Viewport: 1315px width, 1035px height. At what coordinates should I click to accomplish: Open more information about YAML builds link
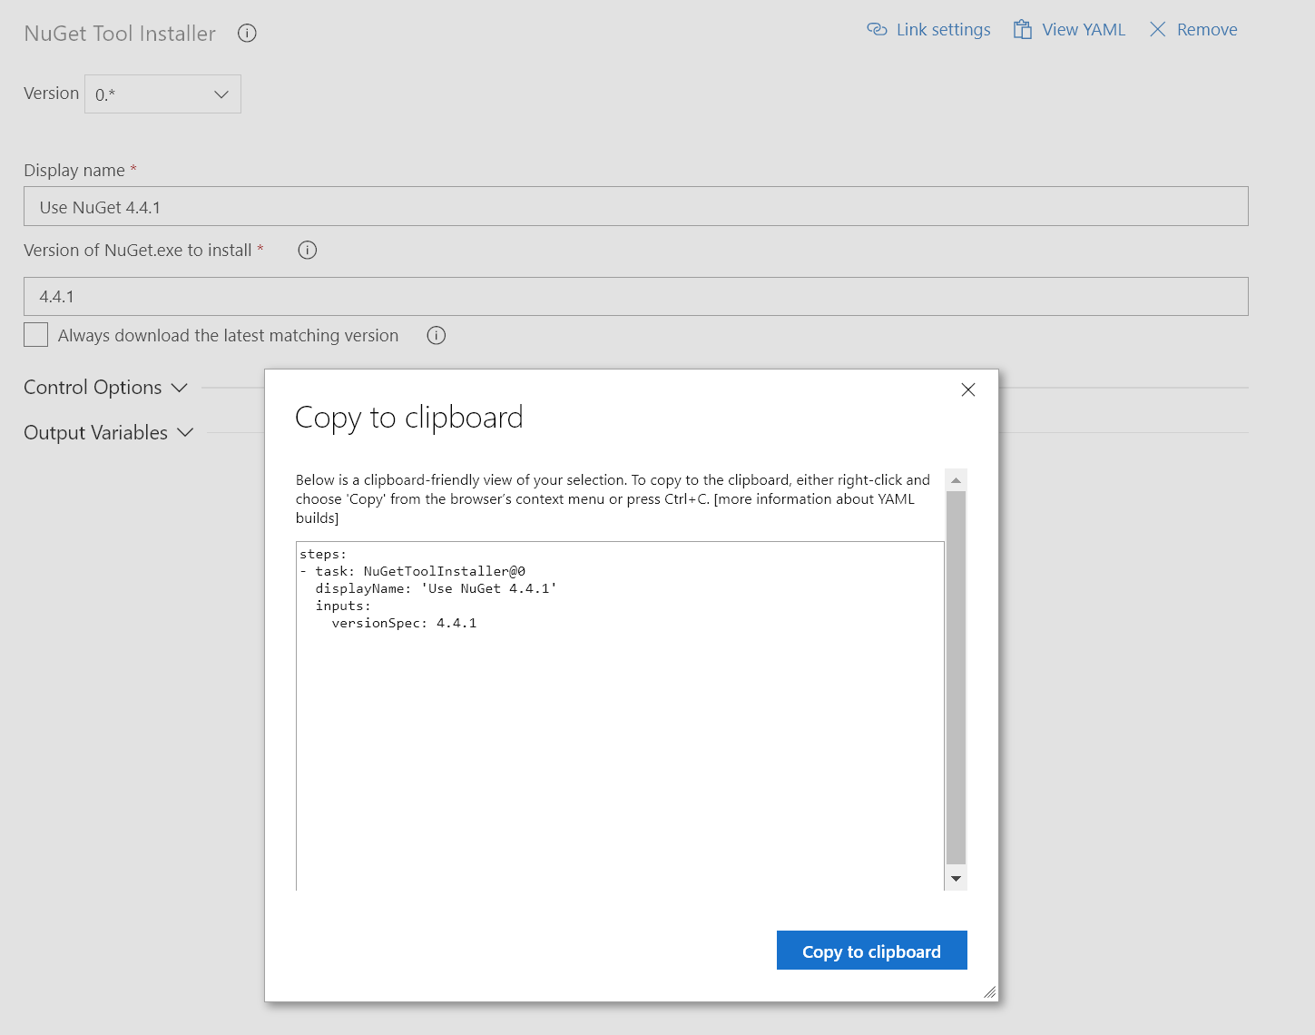tap(605, 508)
